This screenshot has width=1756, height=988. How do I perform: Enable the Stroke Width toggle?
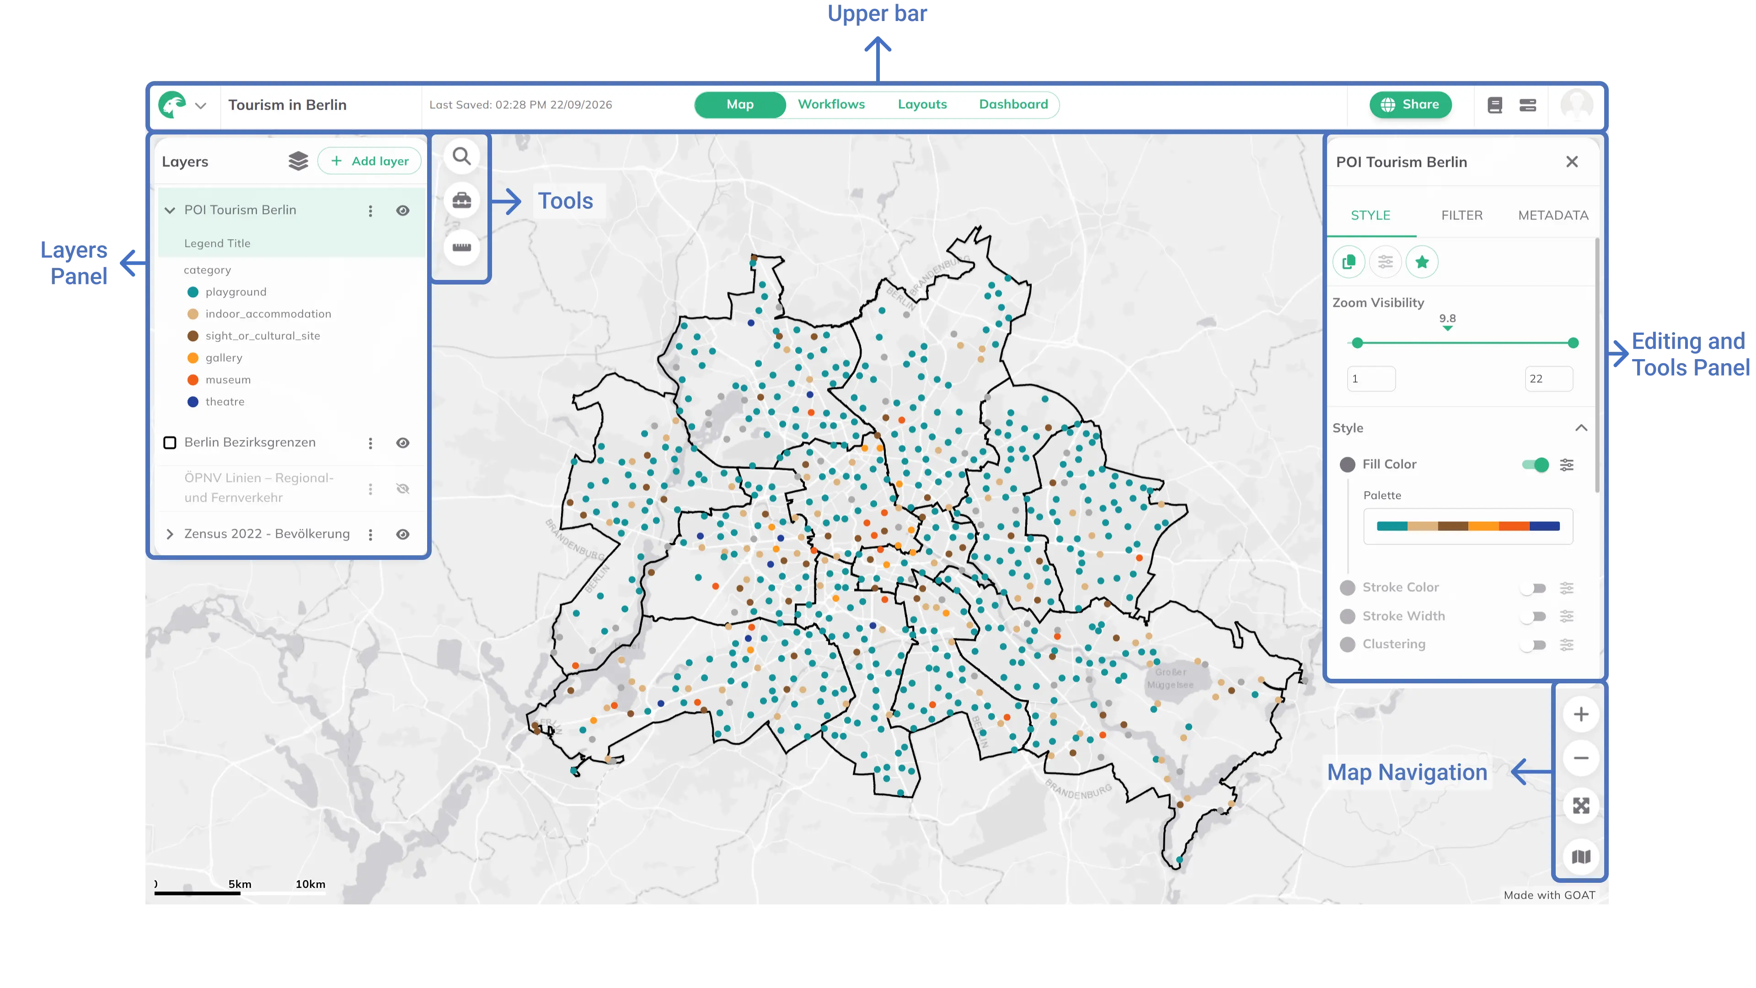click(x=1534, y=617)
